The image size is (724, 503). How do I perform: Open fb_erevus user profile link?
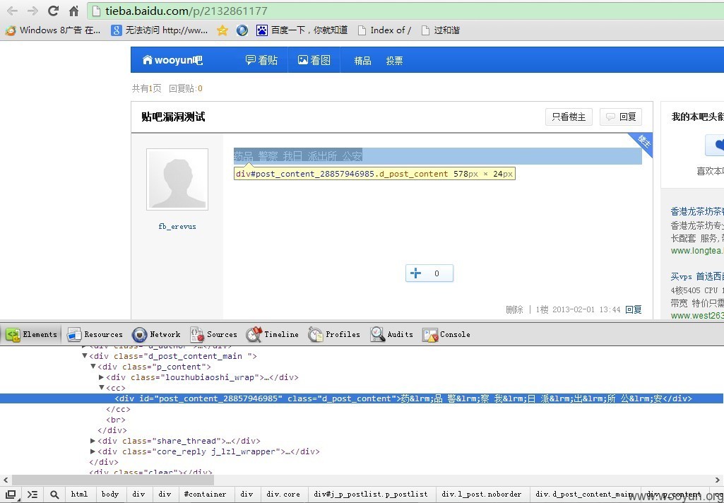[177, 226]
